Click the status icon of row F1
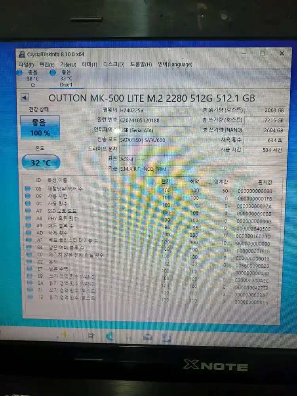Screen dimensions: 297x396 click(30, 290)
